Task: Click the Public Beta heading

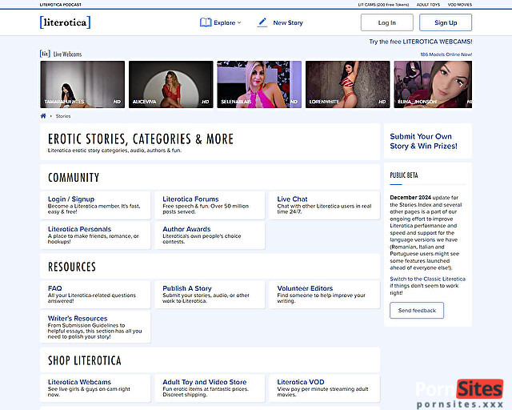Action: [404, 175]
